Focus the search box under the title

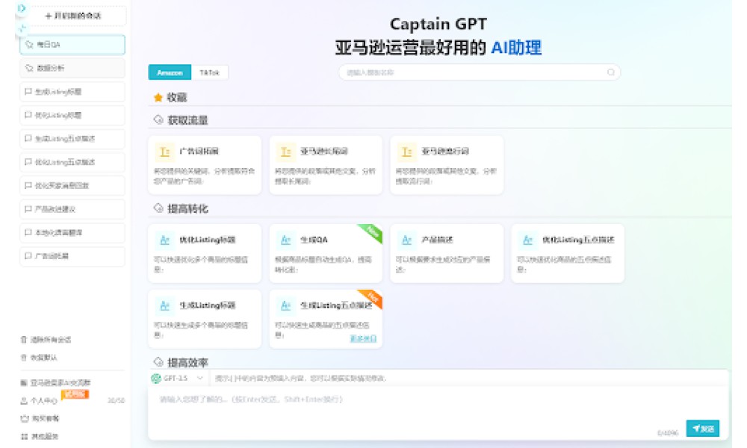tap(480, 72)
